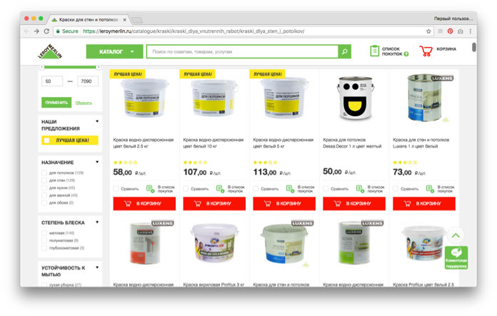Click the browser reload icon

pyautogui.click(x=46, y=31)
